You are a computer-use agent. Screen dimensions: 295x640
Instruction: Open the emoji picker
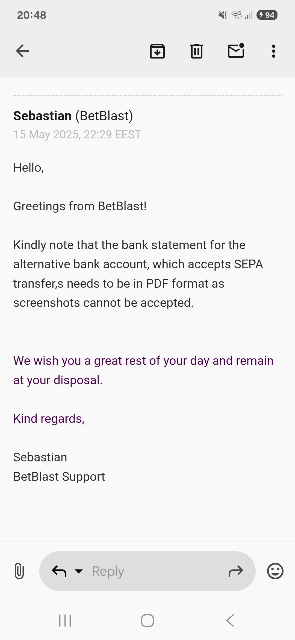[275, 571]
